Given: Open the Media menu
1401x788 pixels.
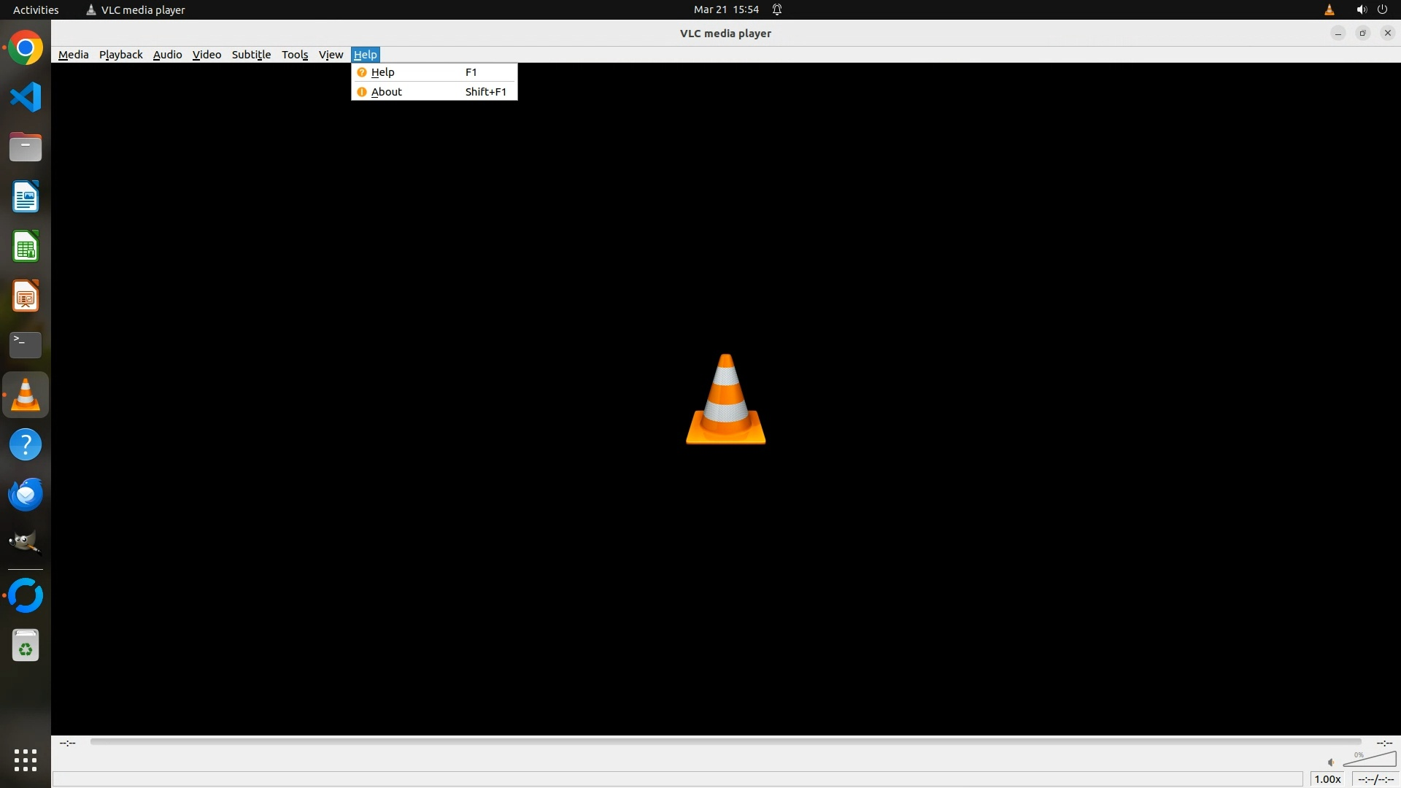Looking at the screenshot, I should [73, 55].
